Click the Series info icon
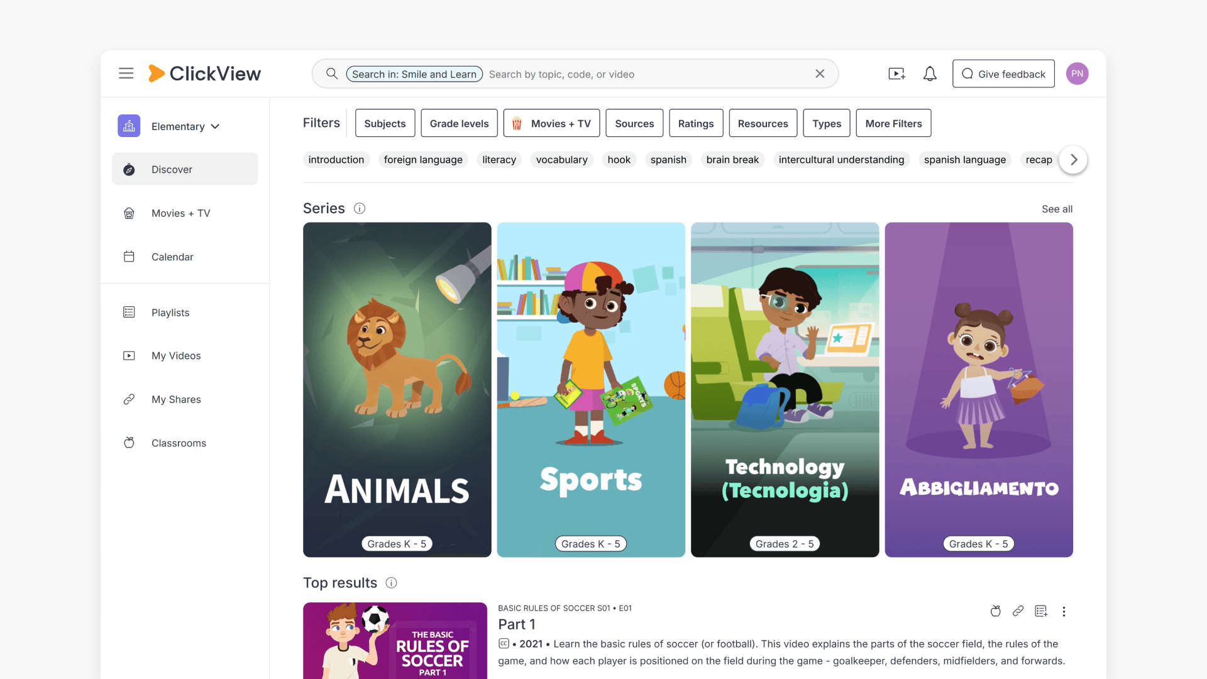1207x679 pixels. 360,208
